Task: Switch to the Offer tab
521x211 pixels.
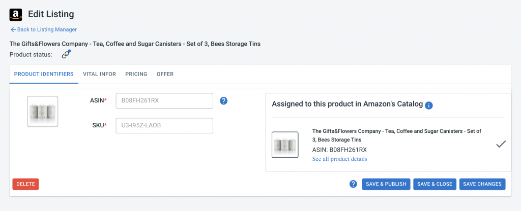Action: 165,74
